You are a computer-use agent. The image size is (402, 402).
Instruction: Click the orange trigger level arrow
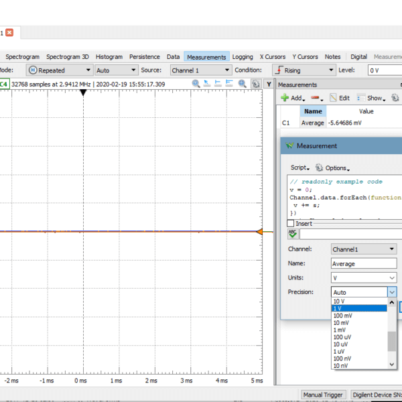[259, 232]
